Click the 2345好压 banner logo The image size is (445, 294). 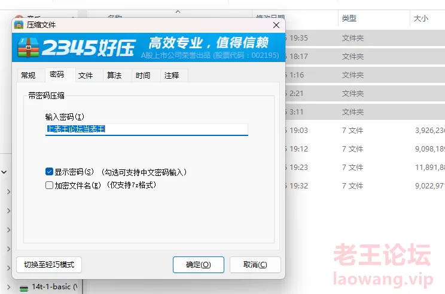pyautogui.click(x=76, y=47)
